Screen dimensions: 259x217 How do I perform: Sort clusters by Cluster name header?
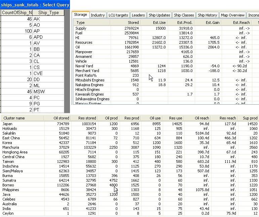coord(23,118)
